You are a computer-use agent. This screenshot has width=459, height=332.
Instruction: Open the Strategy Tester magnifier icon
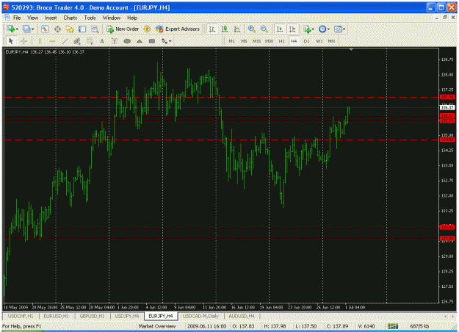point(95,29)
